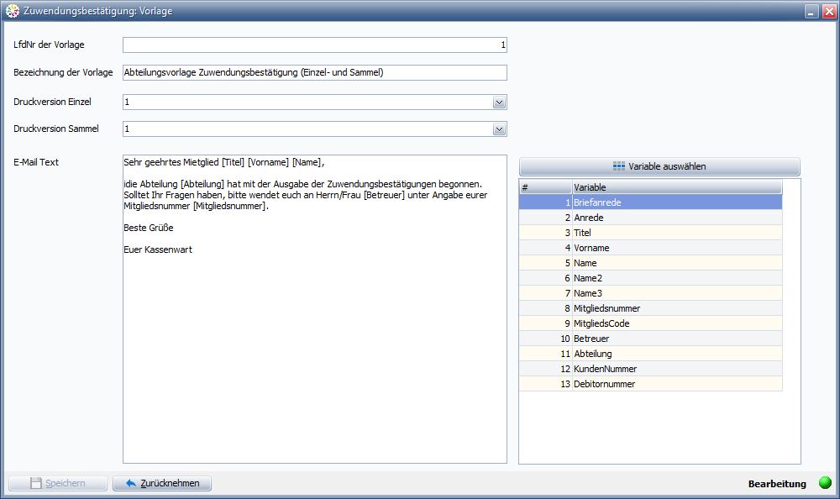Click the Speichern button

(x=58, y=483)
